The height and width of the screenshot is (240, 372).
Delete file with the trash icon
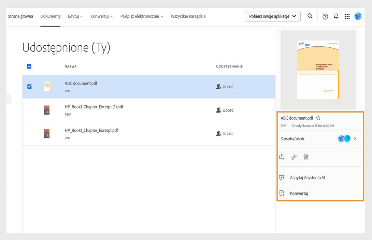[x=306, y=157]
